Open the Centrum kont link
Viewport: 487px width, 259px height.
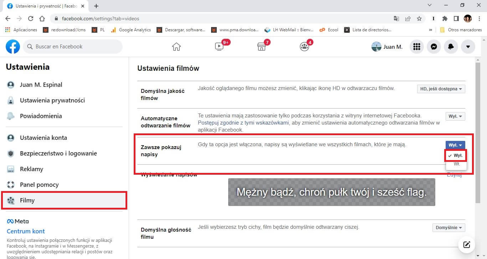(26, 231)
